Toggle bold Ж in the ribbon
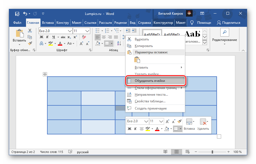This screenshot has width=256, height=164. (42, 37)
